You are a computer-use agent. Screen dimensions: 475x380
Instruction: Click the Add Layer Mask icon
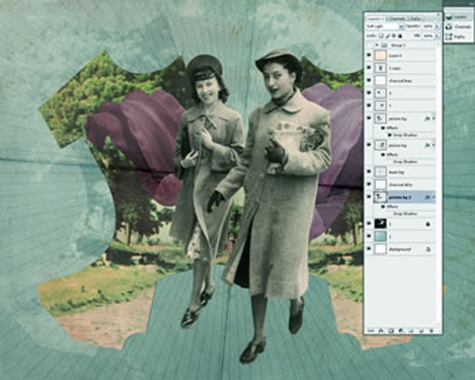(391, 331)
